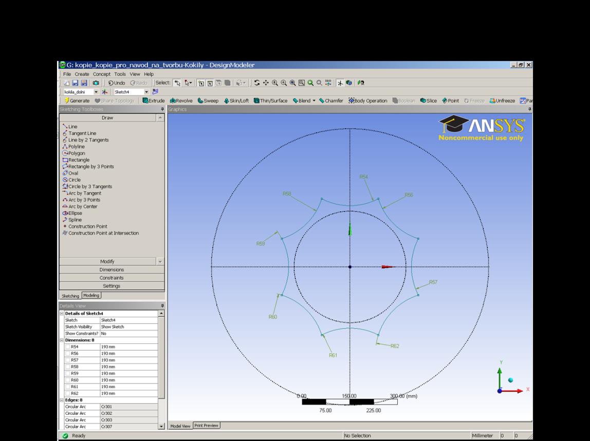Toggle the R59 dimension checkbox
Image resolution: width=590 pixels, height=441 pixels.
pyautogui.click(x=68, y=373)
